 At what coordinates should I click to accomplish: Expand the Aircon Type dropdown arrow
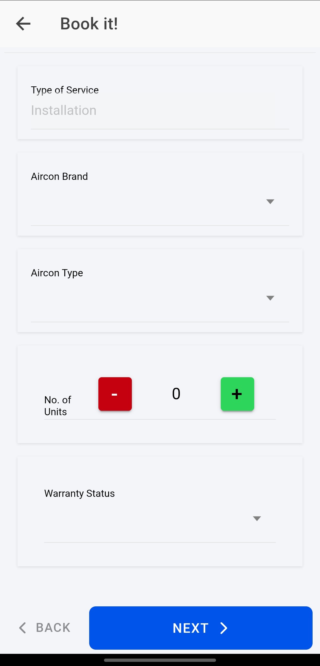[270, 298]
